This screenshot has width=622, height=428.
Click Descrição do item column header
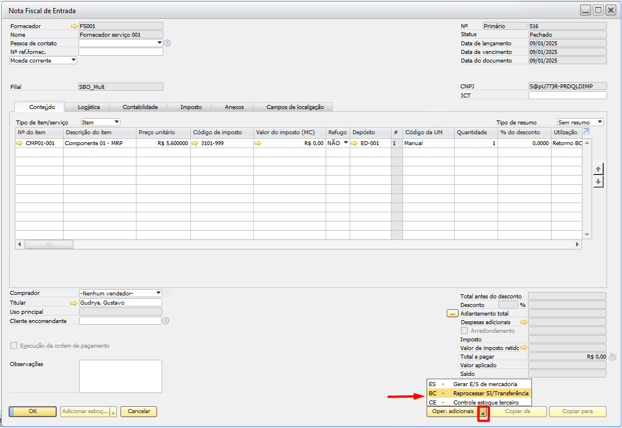[x=100, y=132]
